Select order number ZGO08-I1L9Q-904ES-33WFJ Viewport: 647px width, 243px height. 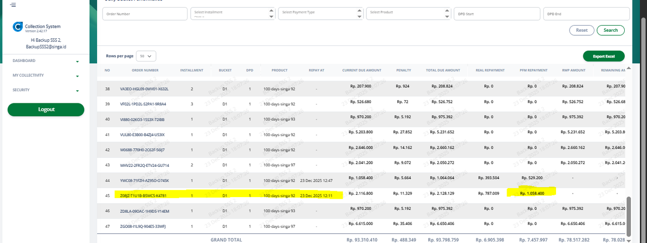click(x=143, y=226)
